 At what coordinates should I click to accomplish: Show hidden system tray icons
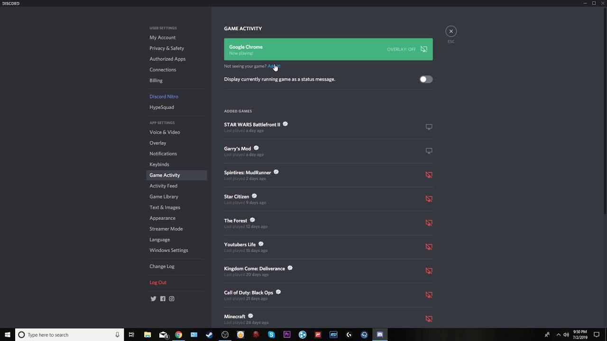click(558, 335)
